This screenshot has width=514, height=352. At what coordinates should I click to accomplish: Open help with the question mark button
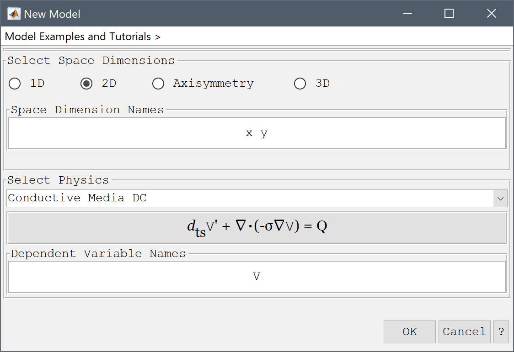coord(501,332)
